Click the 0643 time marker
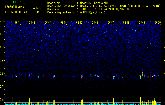Viewport: 165px width, 105px height. [48, 23]
